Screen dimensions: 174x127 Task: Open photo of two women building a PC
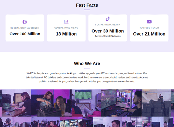(x=51, y=103)
